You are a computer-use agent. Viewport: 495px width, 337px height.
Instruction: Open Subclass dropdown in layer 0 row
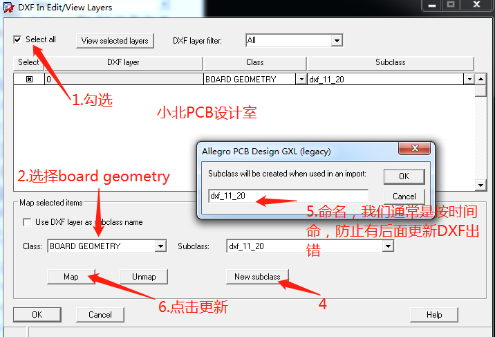pyautogui.click(x=469, y=79)
